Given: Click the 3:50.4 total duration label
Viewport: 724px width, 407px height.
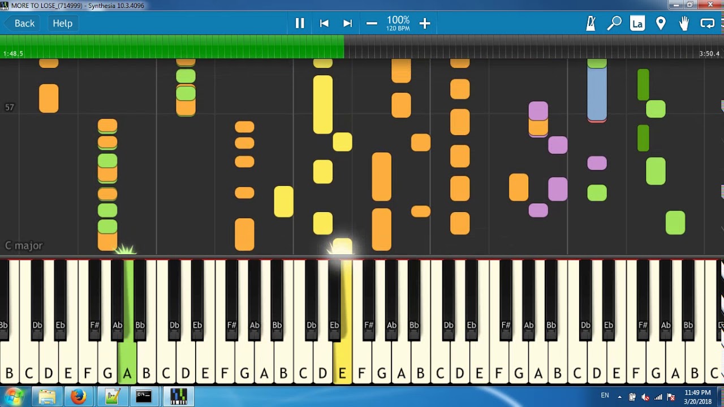Looking at the screenshot, I should click(x=709, y=54).
